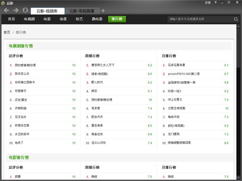Open 花王仙女 in the total score list
The height and width of the screenshot is (181, 242).
click(21, 117)
